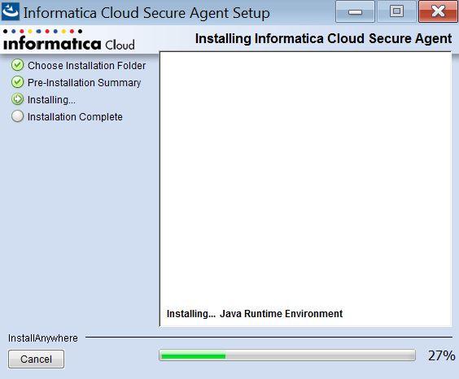Click the green arrow icon beside Installing...
Image resolution: width=459 pixels, height=379 pixels.
(x=18, y=99)
